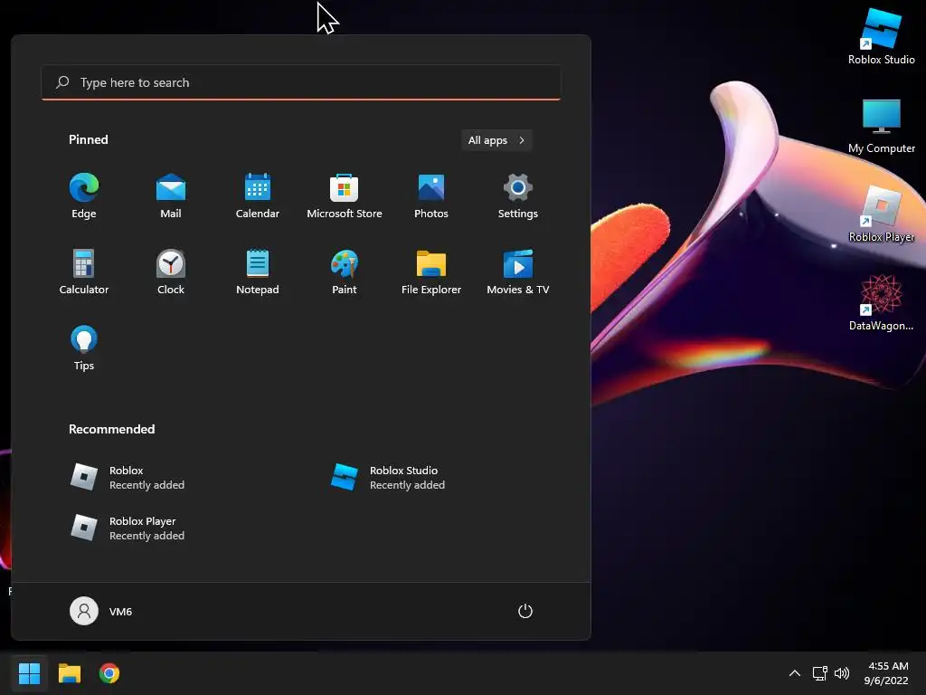Viewport: 926px width, 695px height.
Task: Expand the All apps list
Action: point(496,140)
